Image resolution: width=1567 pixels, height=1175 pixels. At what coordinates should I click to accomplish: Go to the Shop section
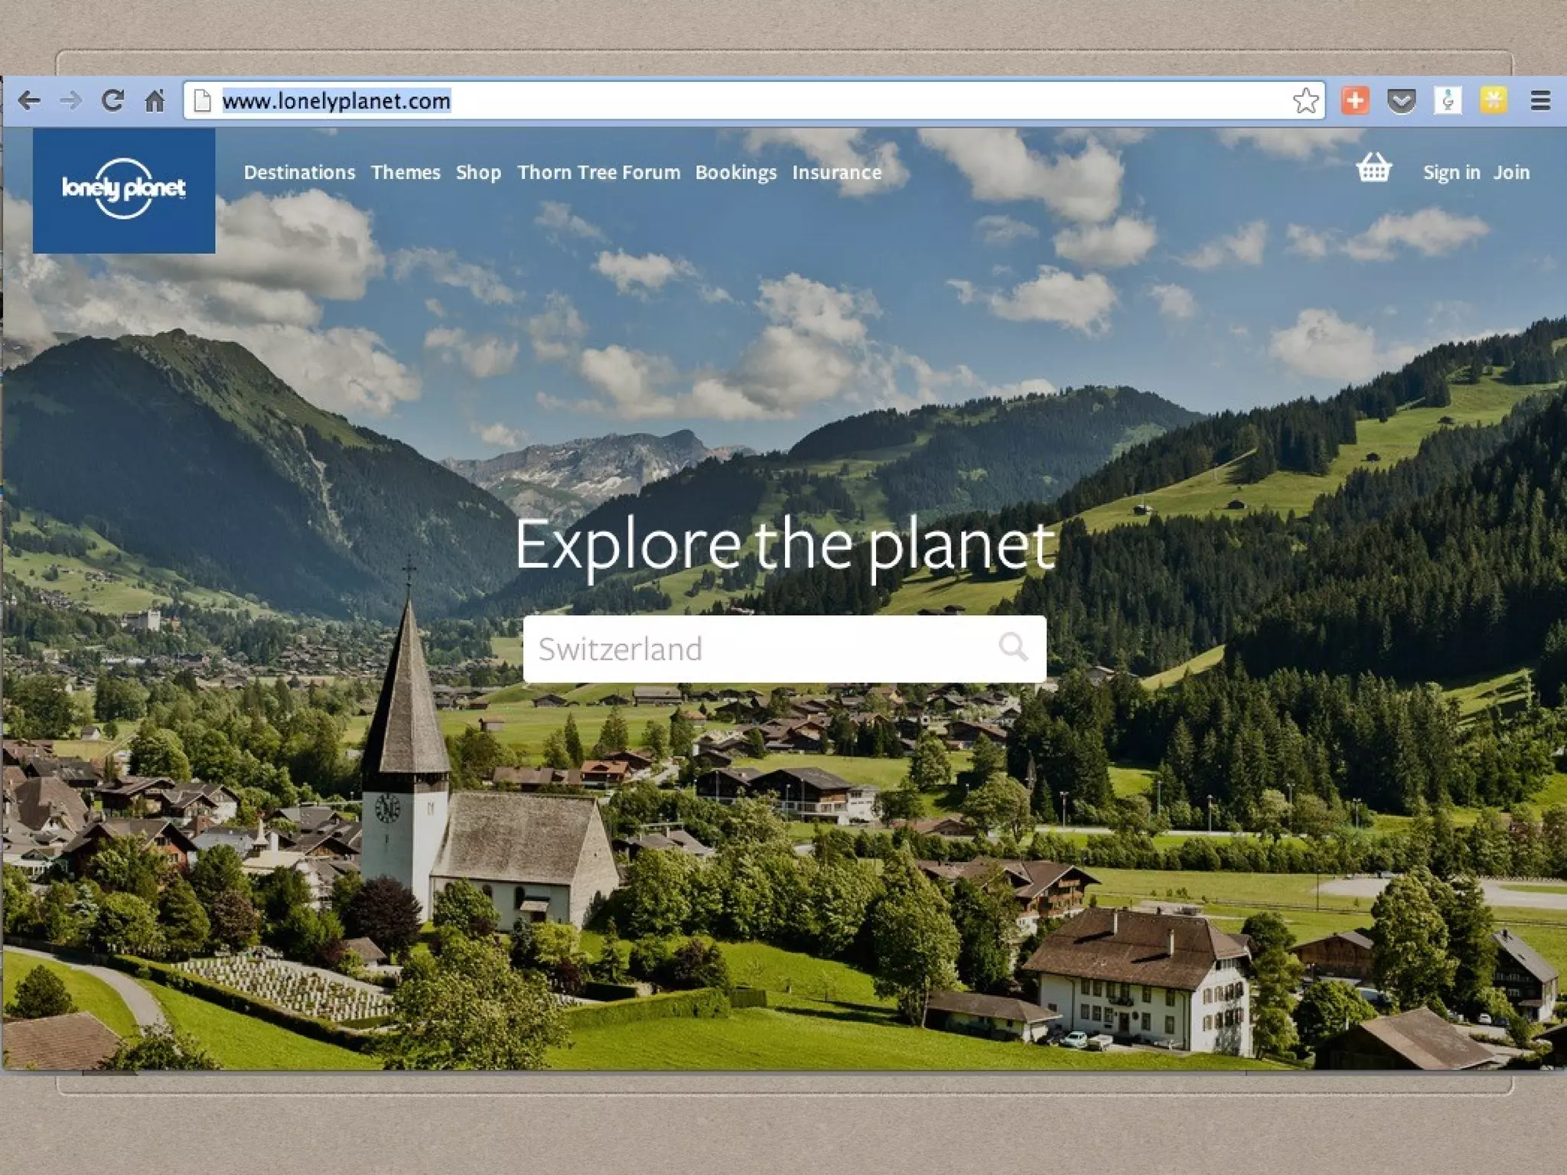478,173
